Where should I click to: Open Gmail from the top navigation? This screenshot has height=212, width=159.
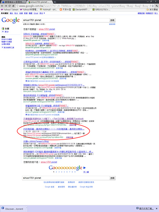coord(36,13)
